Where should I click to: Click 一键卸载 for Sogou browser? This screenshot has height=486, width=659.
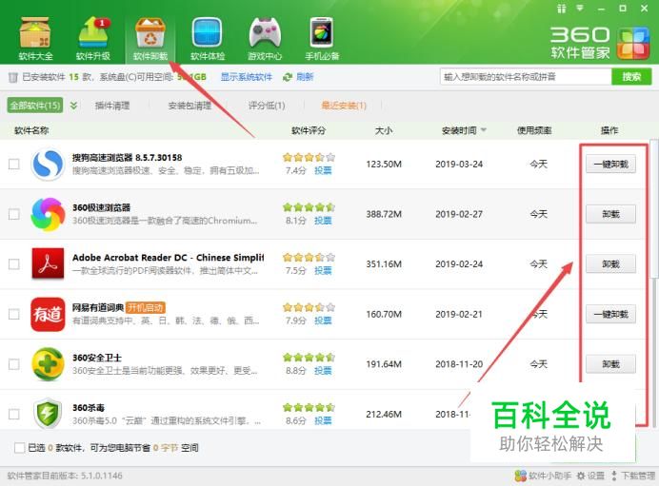(x=610, y=165)
